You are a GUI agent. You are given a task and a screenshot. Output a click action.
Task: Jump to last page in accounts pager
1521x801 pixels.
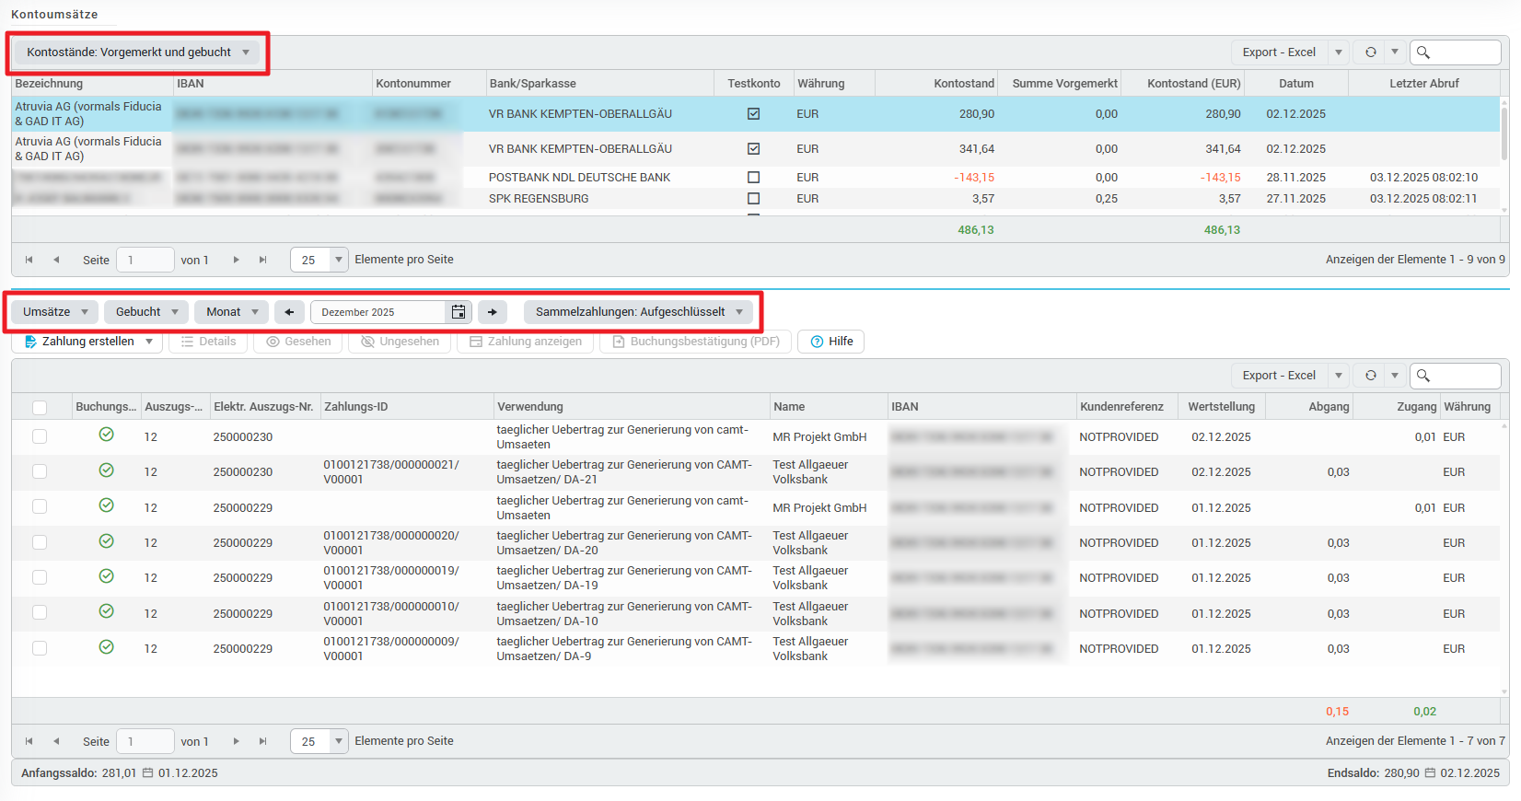(x=263, y=261)
